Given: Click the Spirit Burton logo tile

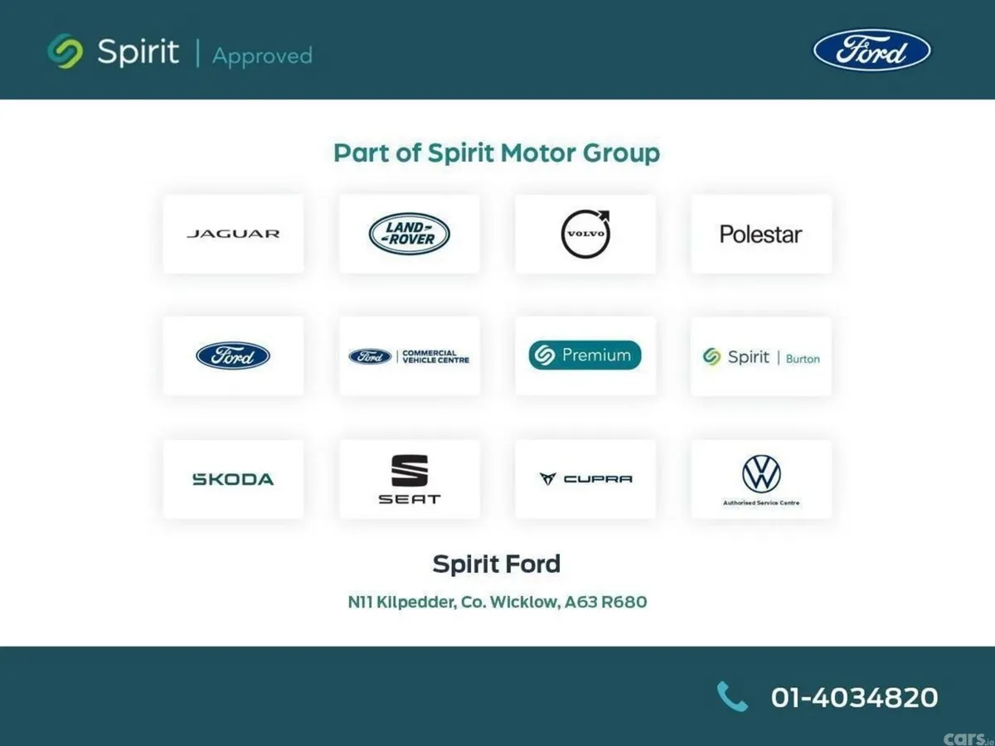Looking at the screenshot, I should 761,356.
